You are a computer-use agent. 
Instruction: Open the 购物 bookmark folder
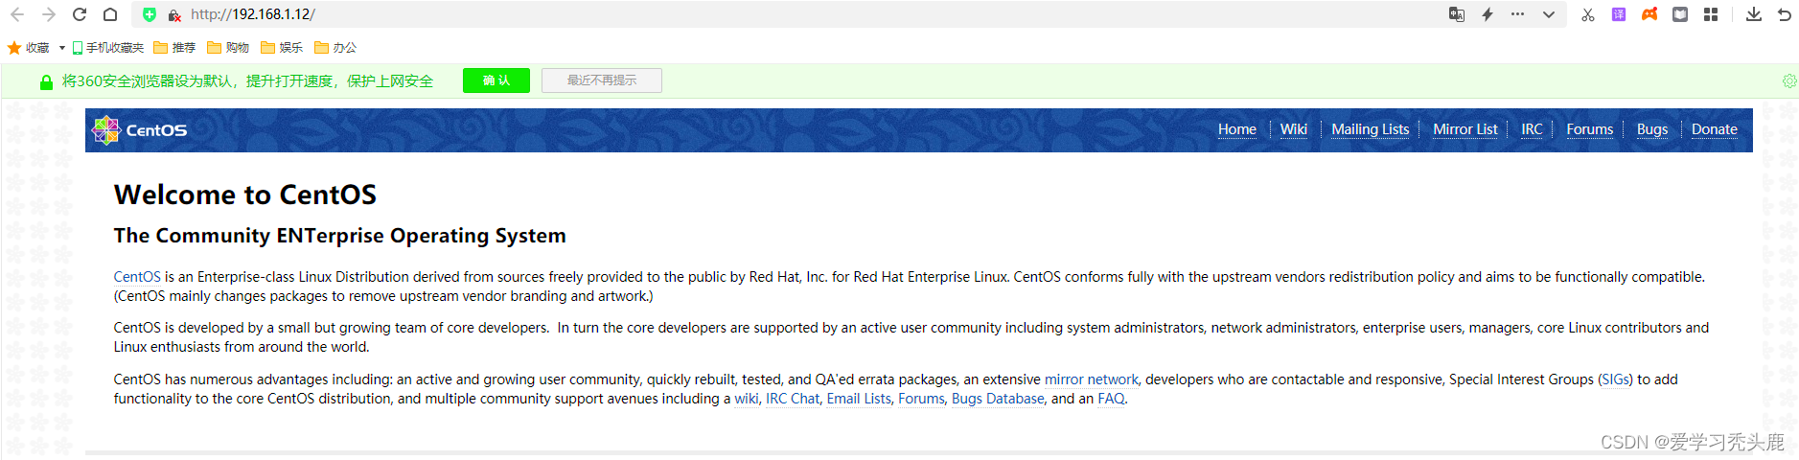pyautogui.click(x=228, y=48)
